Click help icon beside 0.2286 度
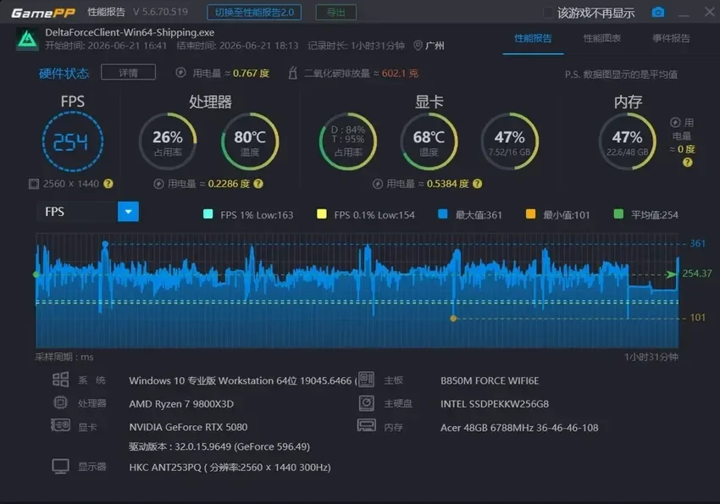 258,184
